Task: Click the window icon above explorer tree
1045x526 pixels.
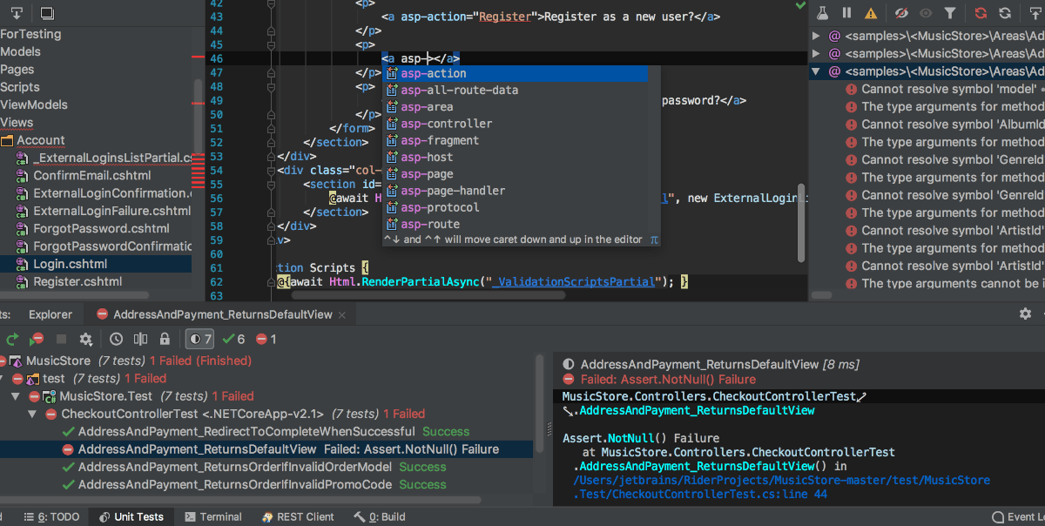Action: 47,13
